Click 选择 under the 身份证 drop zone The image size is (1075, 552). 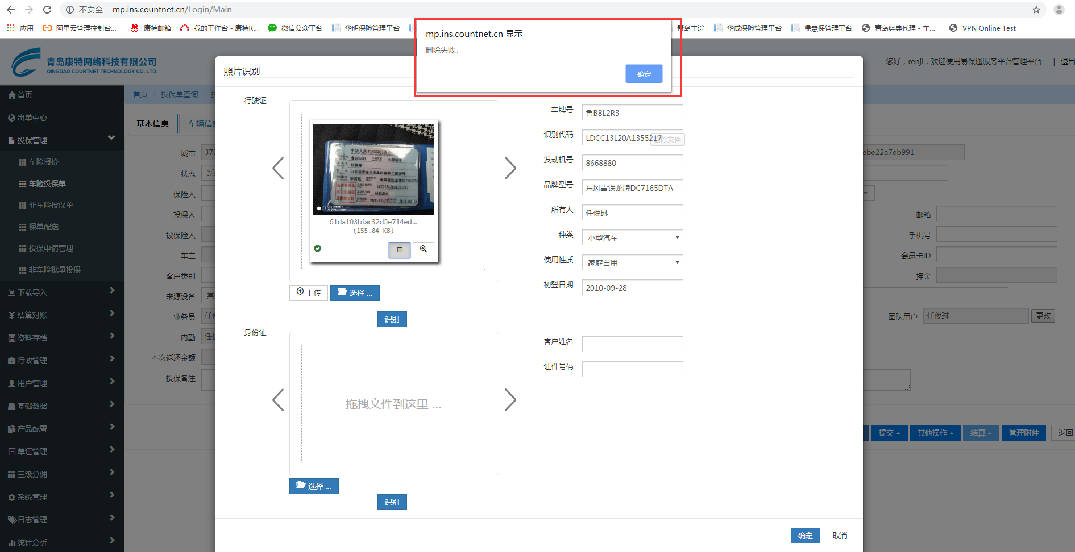(x=314, y=486)
